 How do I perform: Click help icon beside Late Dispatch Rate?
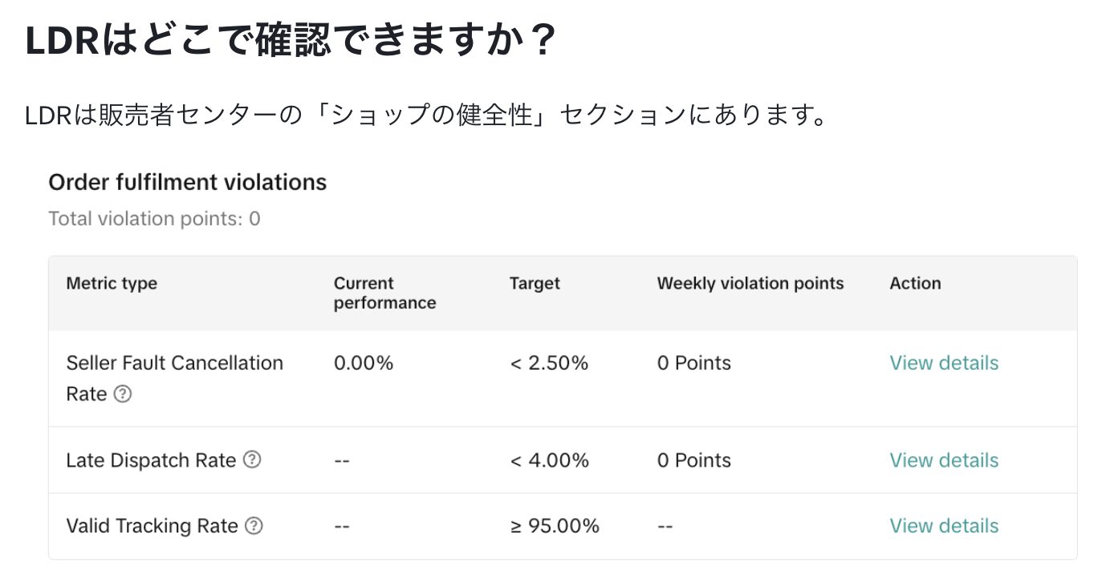[x=252, y=460]
